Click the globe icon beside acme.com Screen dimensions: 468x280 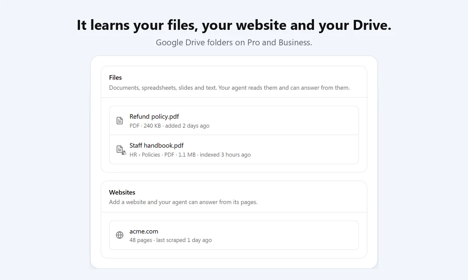coord(120,235)
